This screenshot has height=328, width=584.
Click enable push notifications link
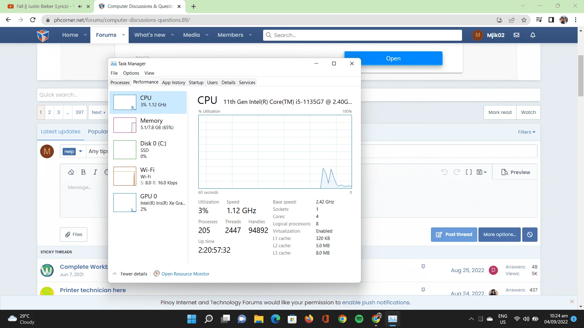376,302
